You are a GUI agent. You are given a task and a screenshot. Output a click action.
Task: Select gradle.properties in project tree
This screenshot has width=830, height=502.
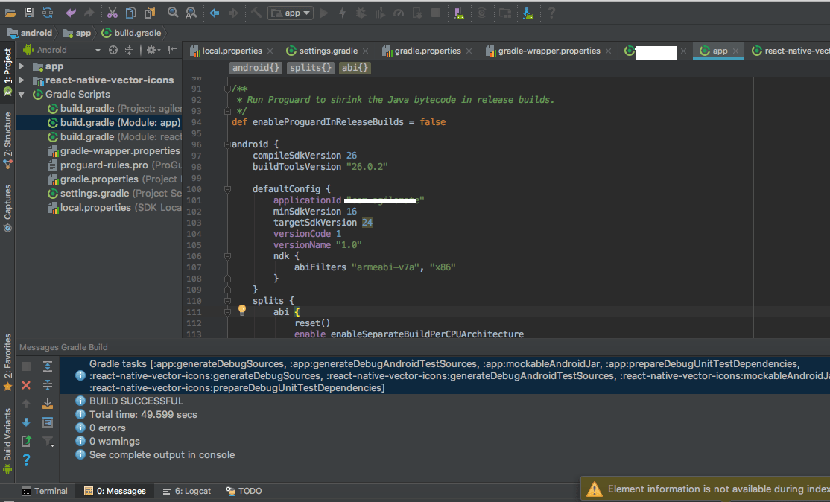115,179
